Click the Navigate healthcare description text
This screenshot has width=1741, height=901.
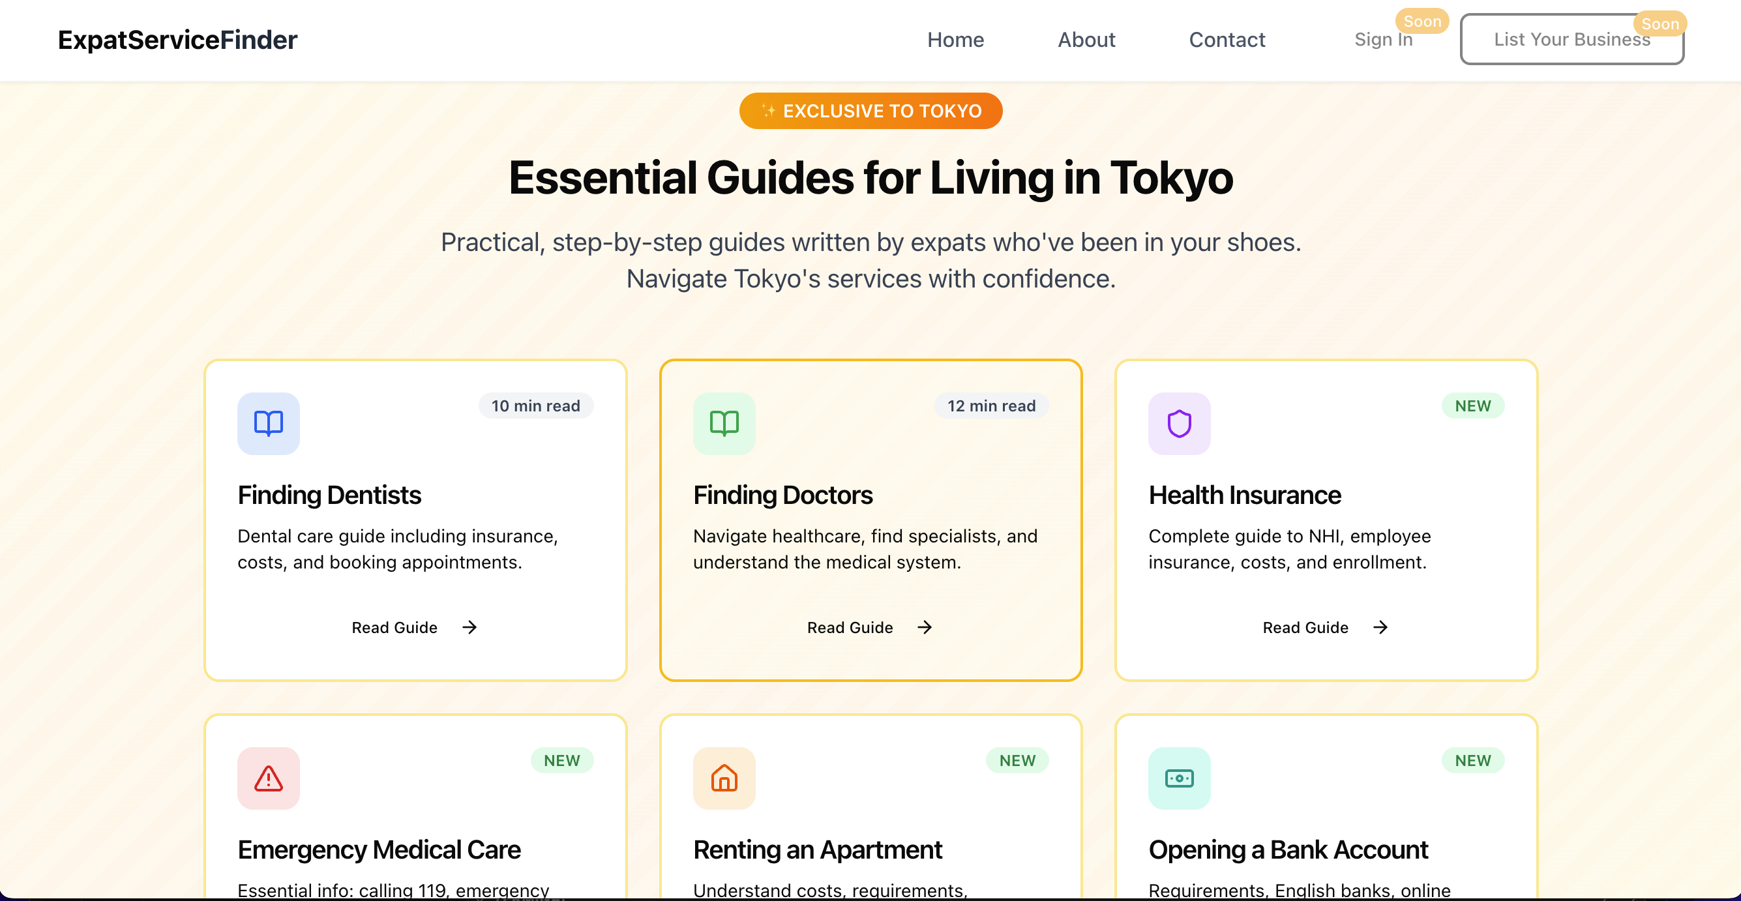point(865,549)
